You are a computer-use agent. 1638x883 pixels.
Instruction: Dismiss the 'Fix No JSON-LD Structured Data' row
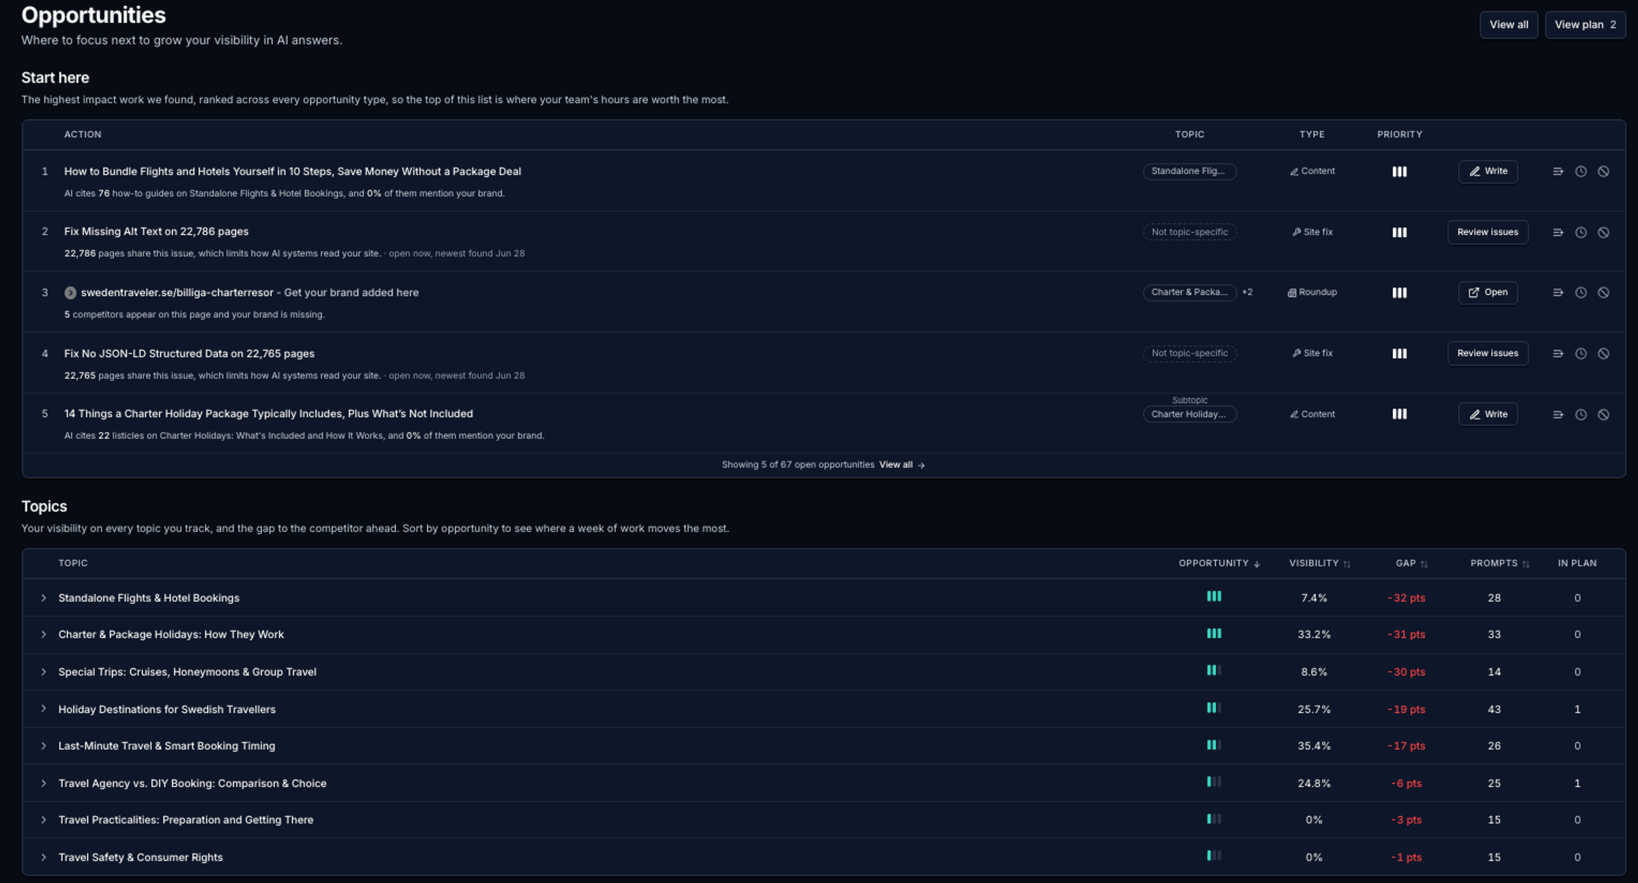[x=1603, y=353]
